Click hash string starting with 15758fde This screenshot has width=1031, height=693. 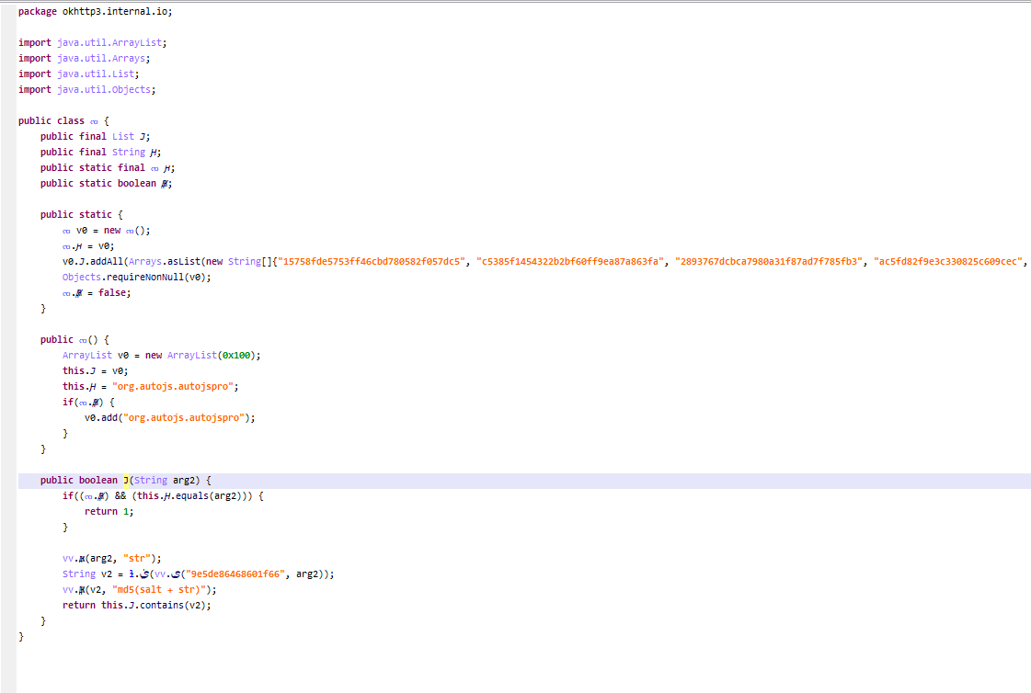374,261
